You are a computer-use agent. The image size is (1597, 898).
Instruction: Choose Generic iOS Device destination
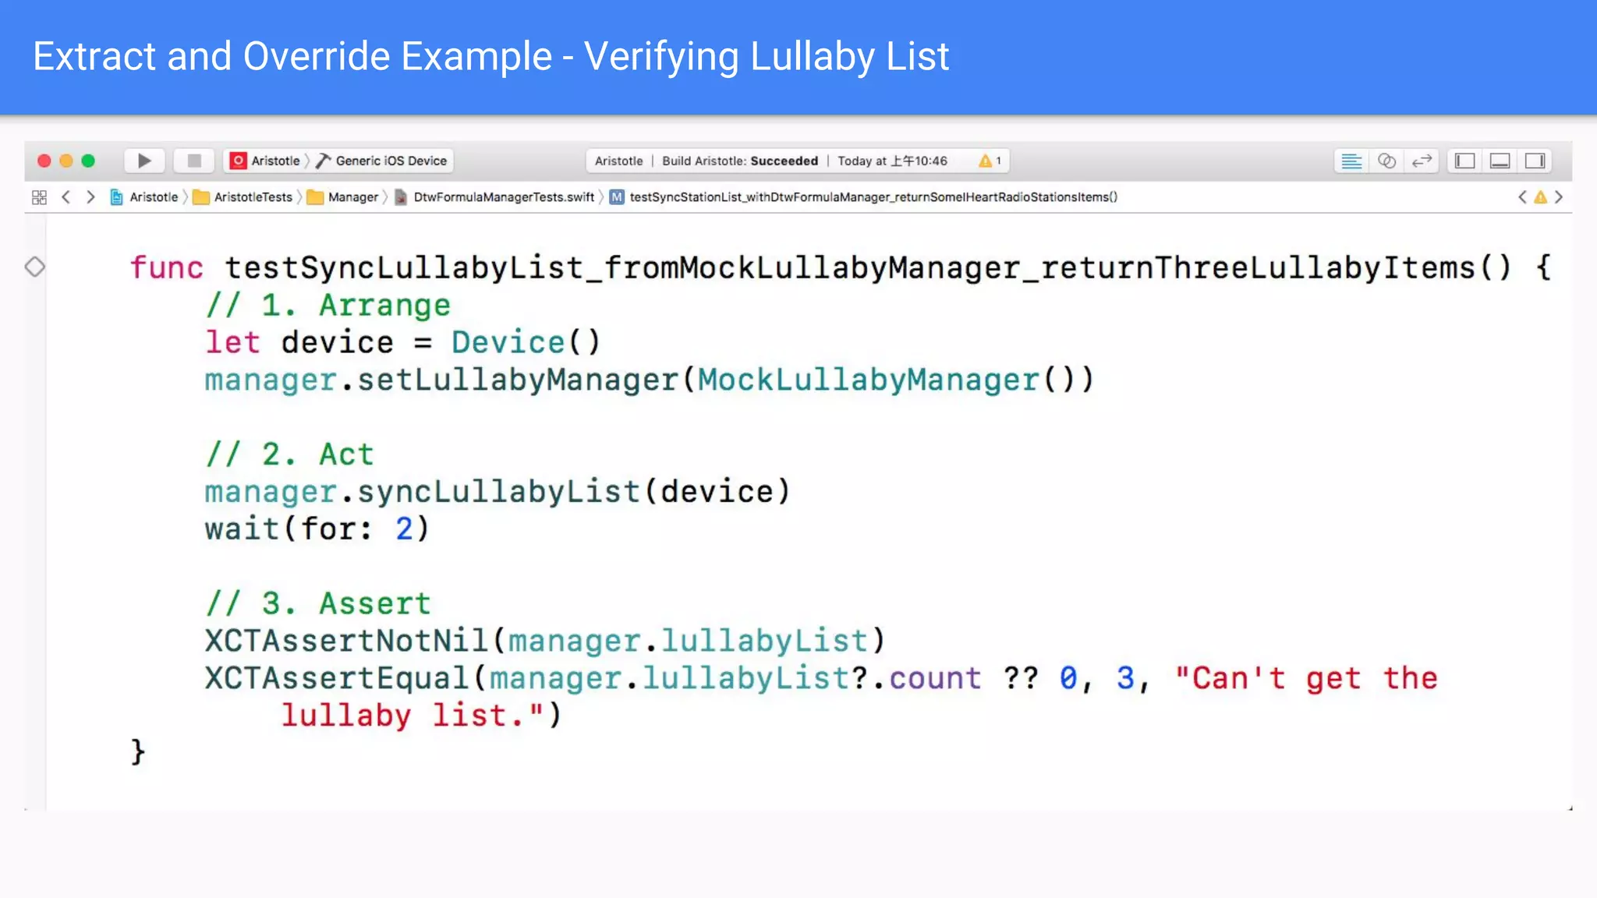390,161
